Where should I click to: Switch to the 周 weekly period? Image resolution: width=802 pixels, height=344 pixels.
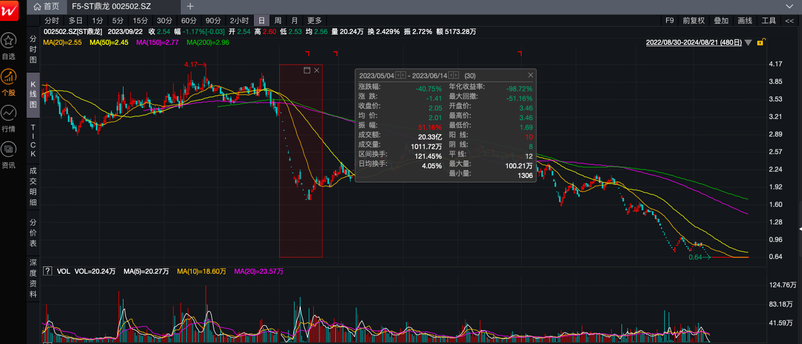(x=278, y=20)
